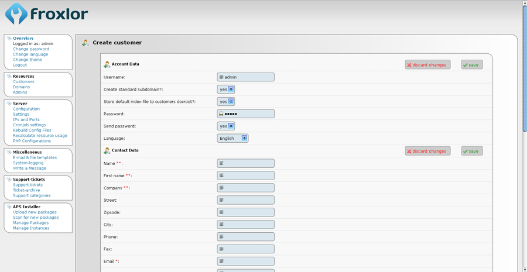This screenshot has width=527, height=272.
Task: Go to Cronjob settings in the sidebar
Action: tap(29, 125)
